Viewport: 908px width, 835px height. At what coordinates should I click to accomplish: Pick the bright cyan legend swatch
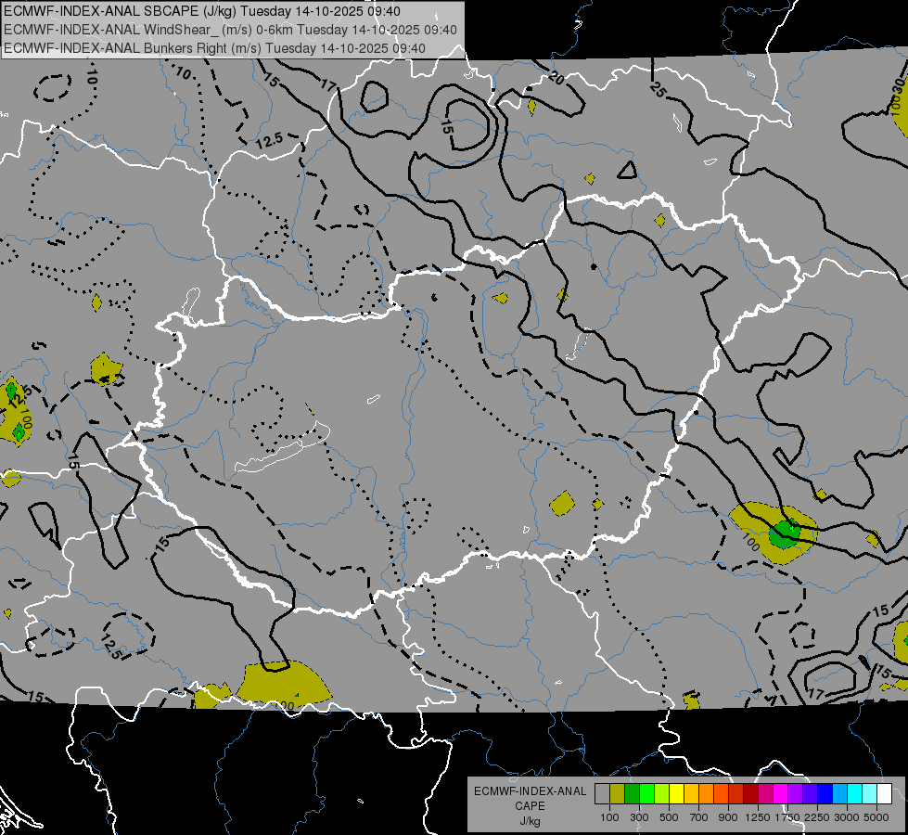coord(855,793)
